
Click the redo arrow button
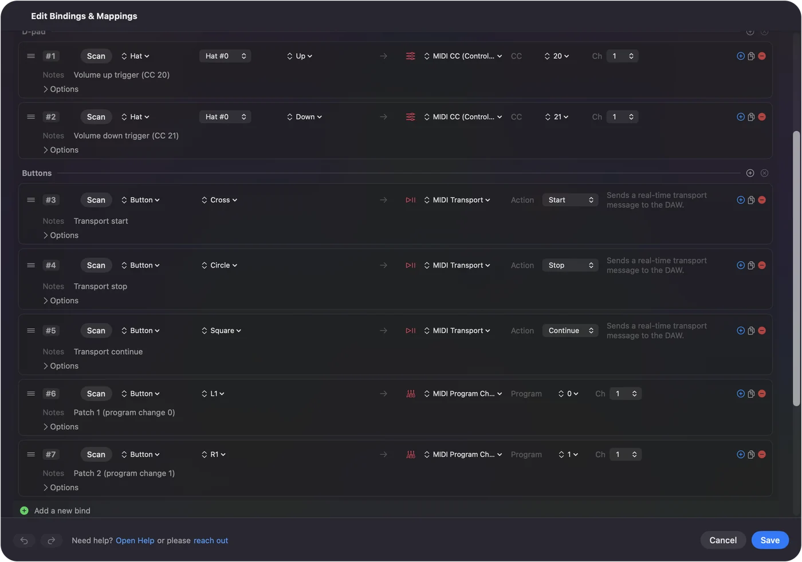pos(51,540)
